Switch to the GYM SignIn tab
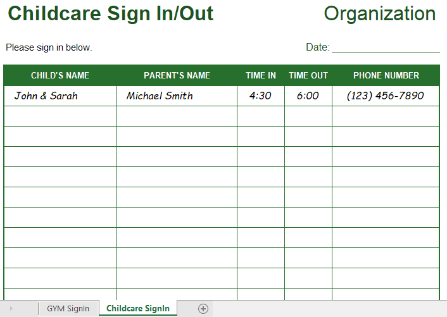 (x=68, y=308)
